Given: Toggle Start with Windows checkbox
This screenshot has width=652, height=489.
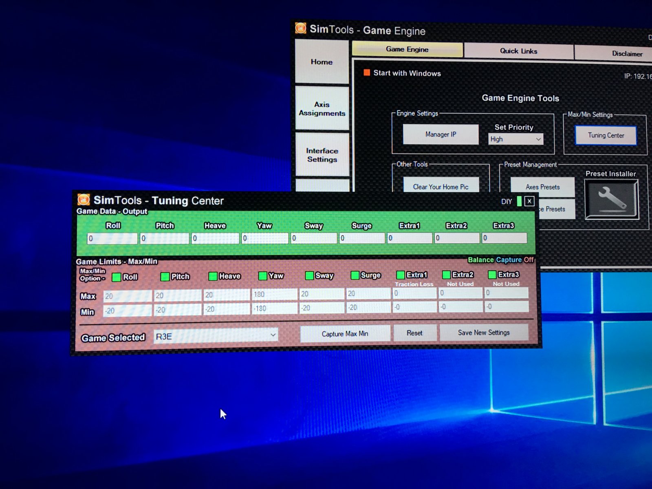Looking at the screenshot, I should click(x=367, y=73).
